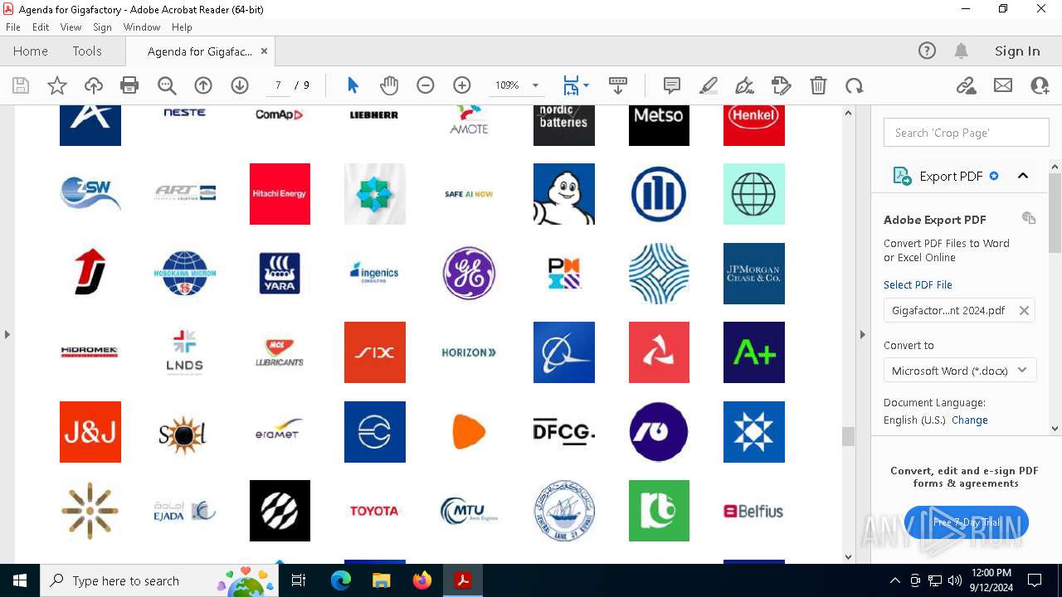Image resolution: width=1062 pixels, height=597 pixels.
Task: Click the copy icon beside Adobe Export PDF
Action: tap(1029, 218)
